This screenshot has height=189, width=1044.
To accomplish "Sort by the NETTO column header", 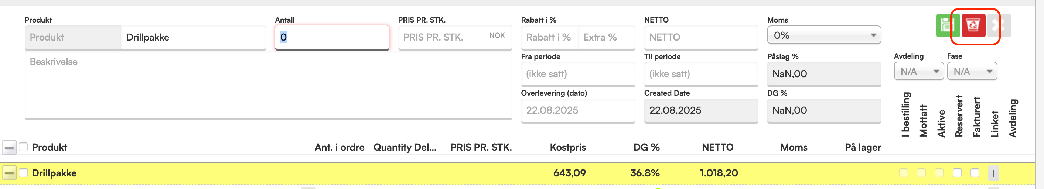I will click(x=717, y=147).
